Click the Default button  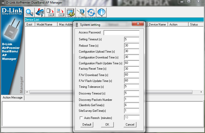pos(87,125)
